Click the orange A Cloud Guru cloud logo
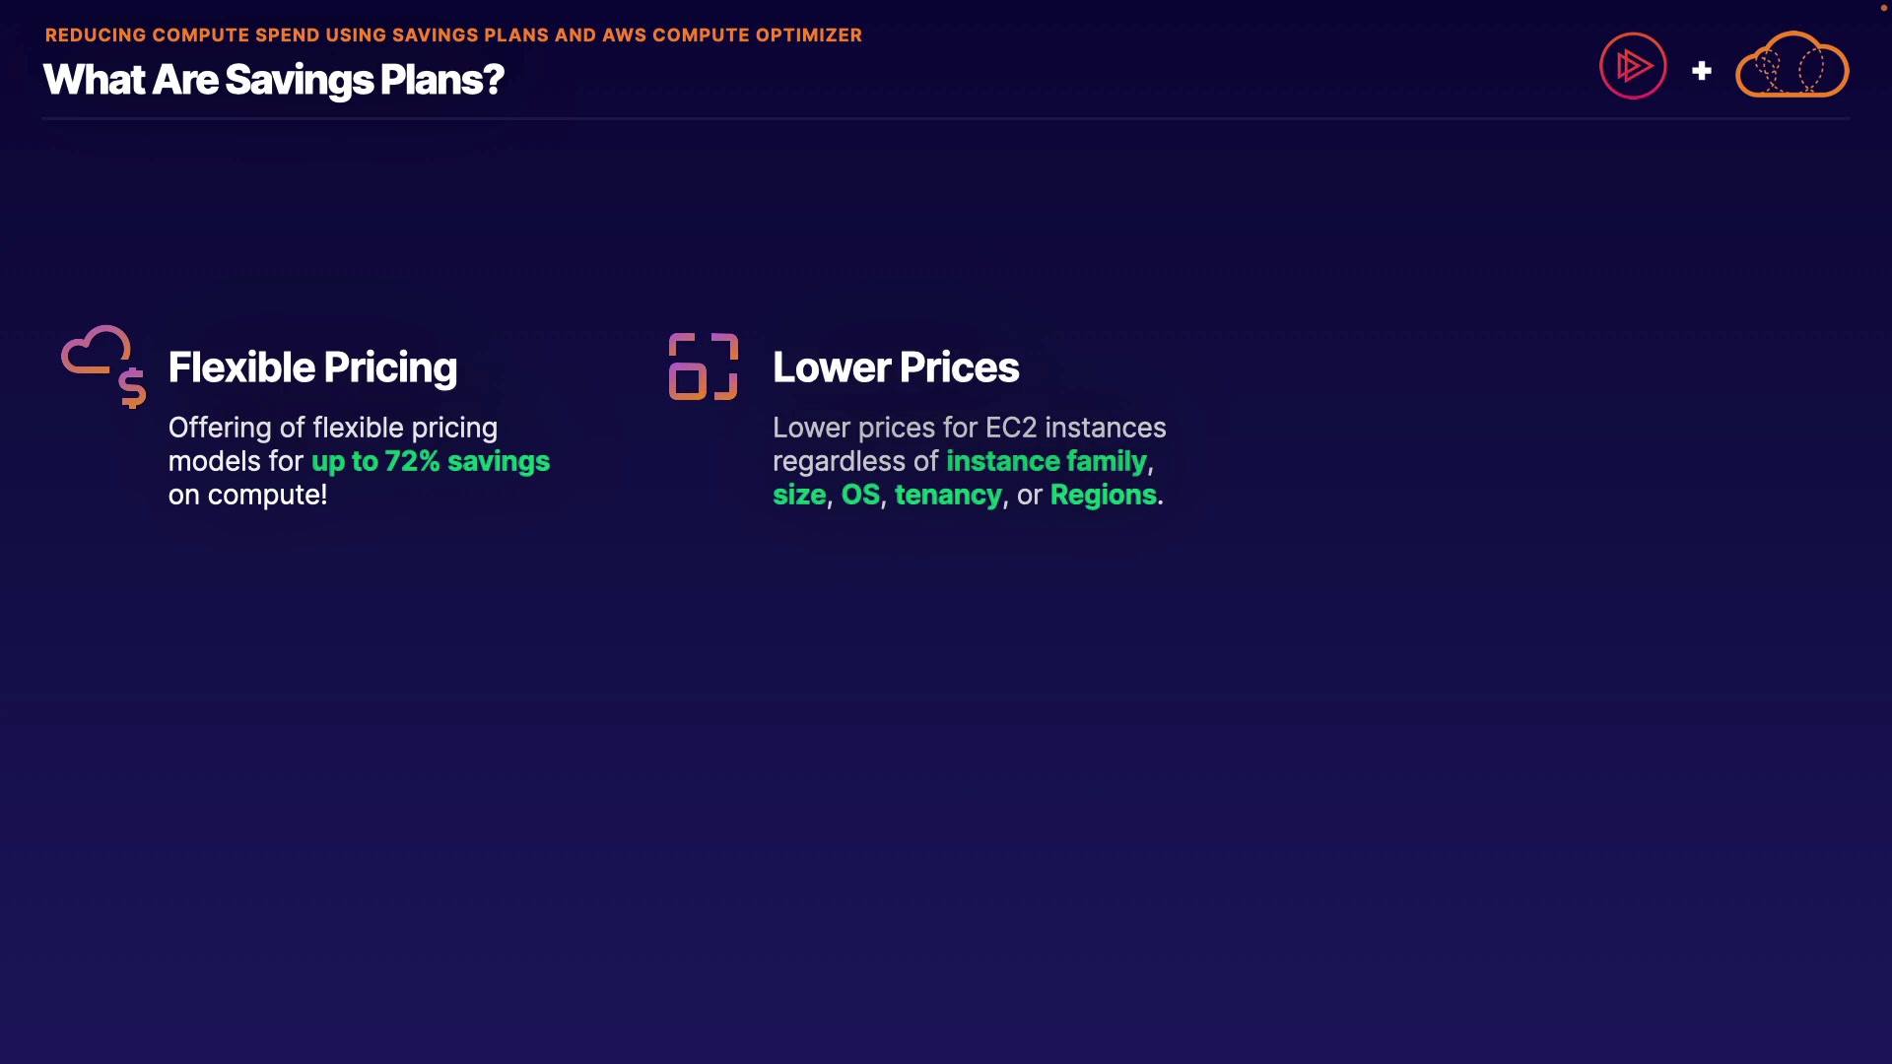 click(x=1791, y=66)
